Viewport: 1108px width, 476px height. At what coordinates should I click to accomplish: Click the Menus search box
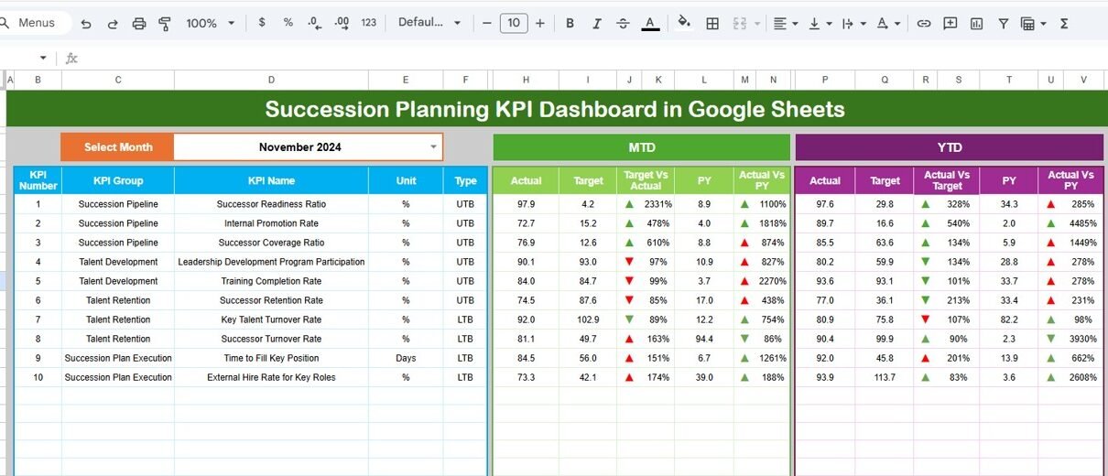tap(37, 23)
